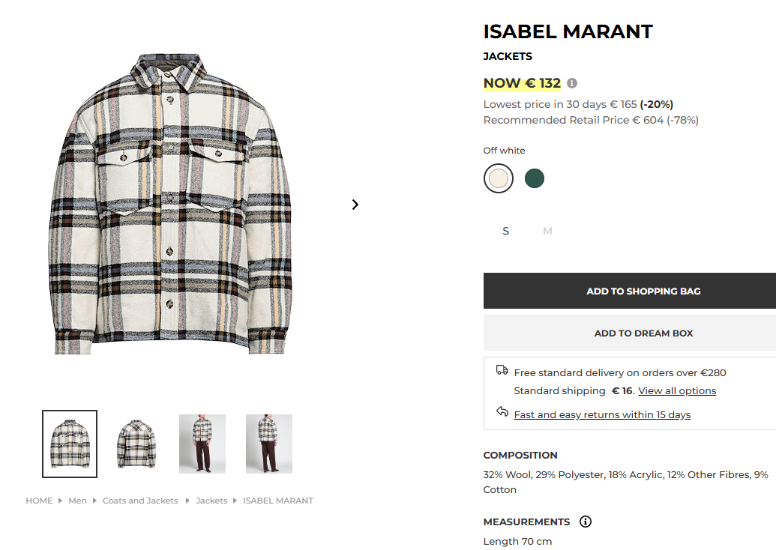
Task: View the model front-view thumbnail
Action: pos(202,444)
